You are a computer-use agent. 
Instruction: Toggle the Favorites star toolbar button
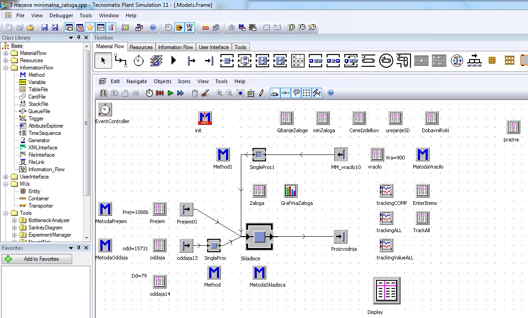pyautogui.click(x=90, y=28)
